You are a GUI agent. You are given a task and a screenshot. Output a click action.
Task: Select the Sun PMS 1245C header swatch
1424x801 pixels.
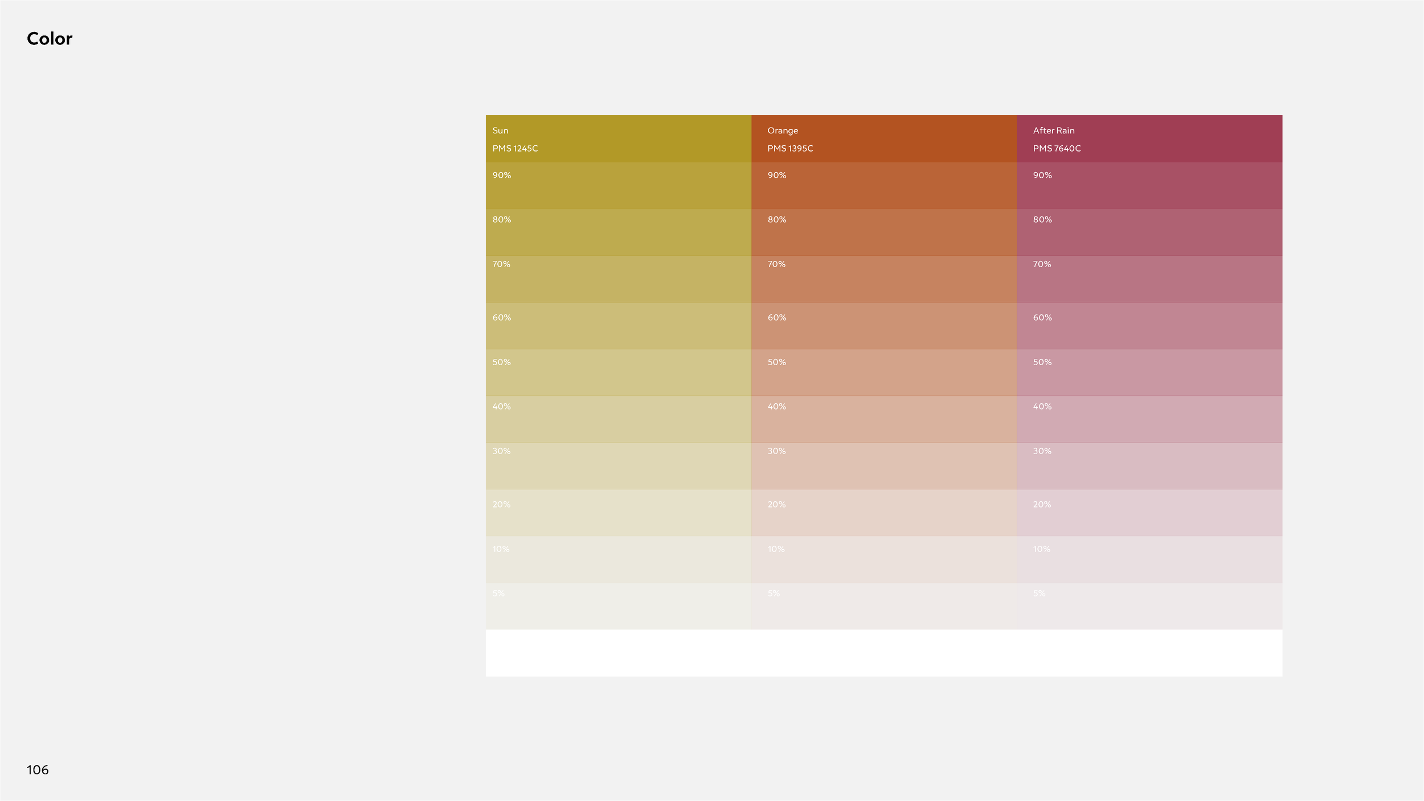618,138
